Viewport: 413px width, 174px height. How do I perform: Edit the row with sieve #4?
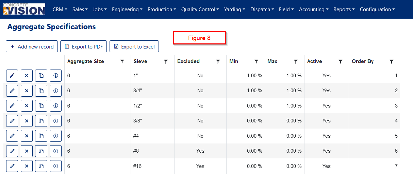(x=12, y=136)
